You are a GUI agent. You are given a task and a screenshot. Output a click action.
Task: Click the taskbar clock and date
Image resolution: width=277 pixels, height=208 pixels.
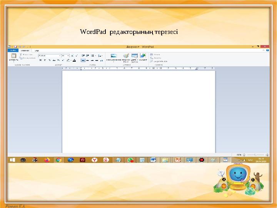(x=261, y=160)
